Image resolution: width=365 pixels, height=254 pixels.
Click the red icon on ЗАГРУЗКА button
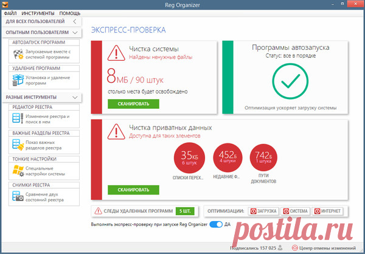coord(253,211)
